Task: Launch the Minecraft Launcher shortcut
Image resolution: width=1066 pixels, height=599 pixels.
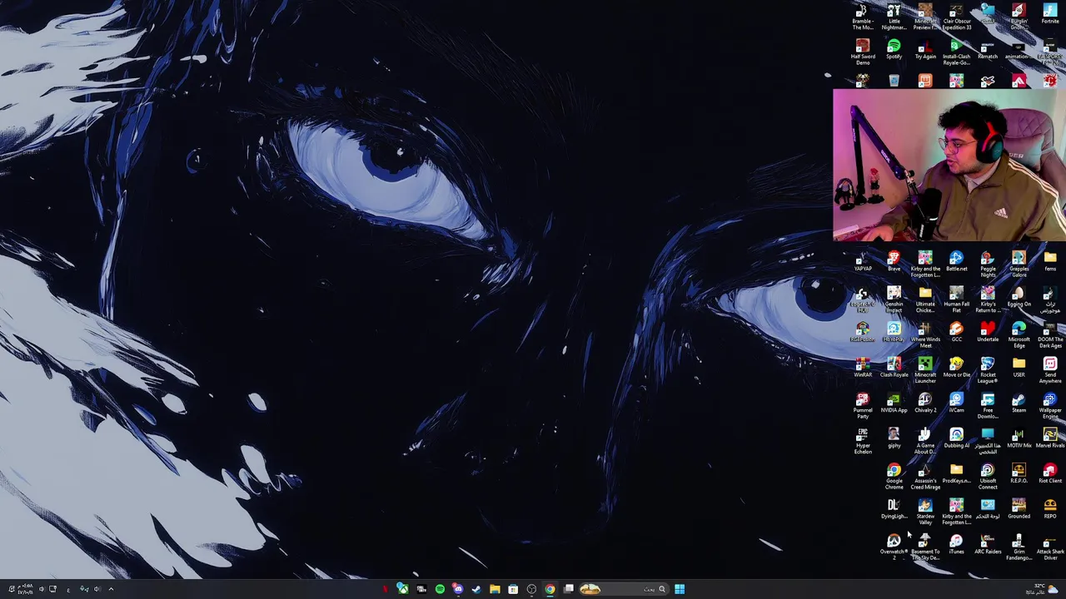Action: [925, 370]
